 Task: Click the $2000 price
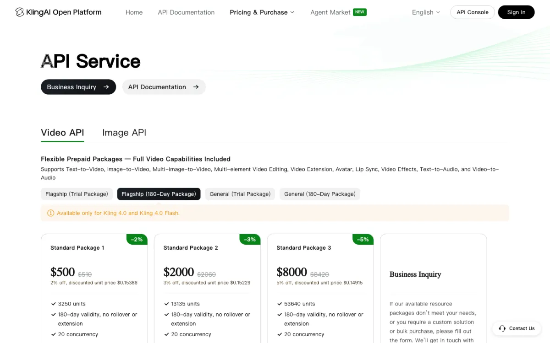pos(179,272)
